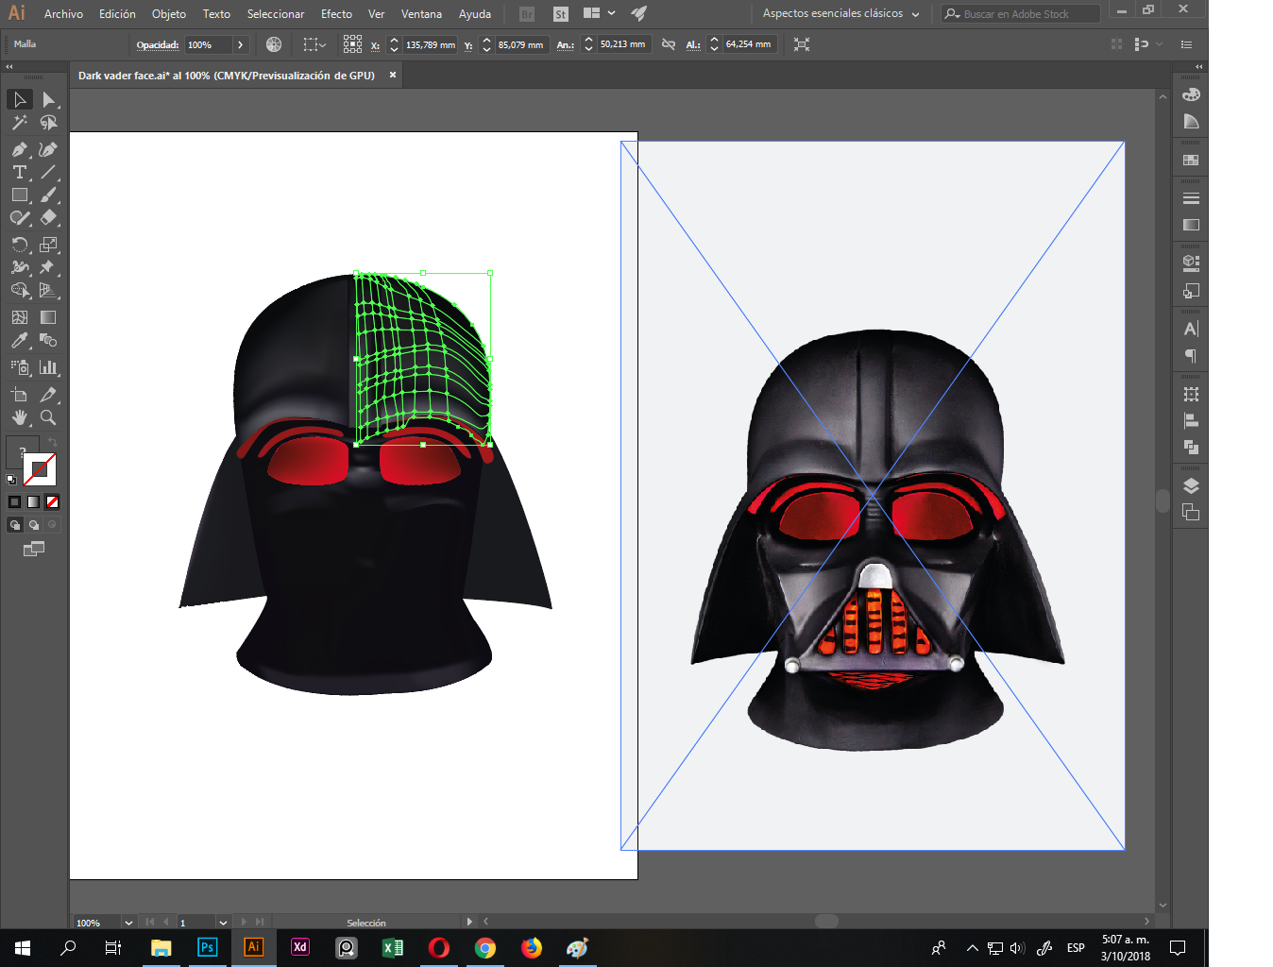
Task: Select the Scale tool
Action: click(x=48, y=245)
